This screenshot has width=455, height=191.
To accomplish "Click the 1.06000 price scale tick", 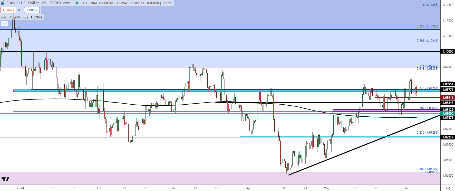I will (x=448, y=176).
